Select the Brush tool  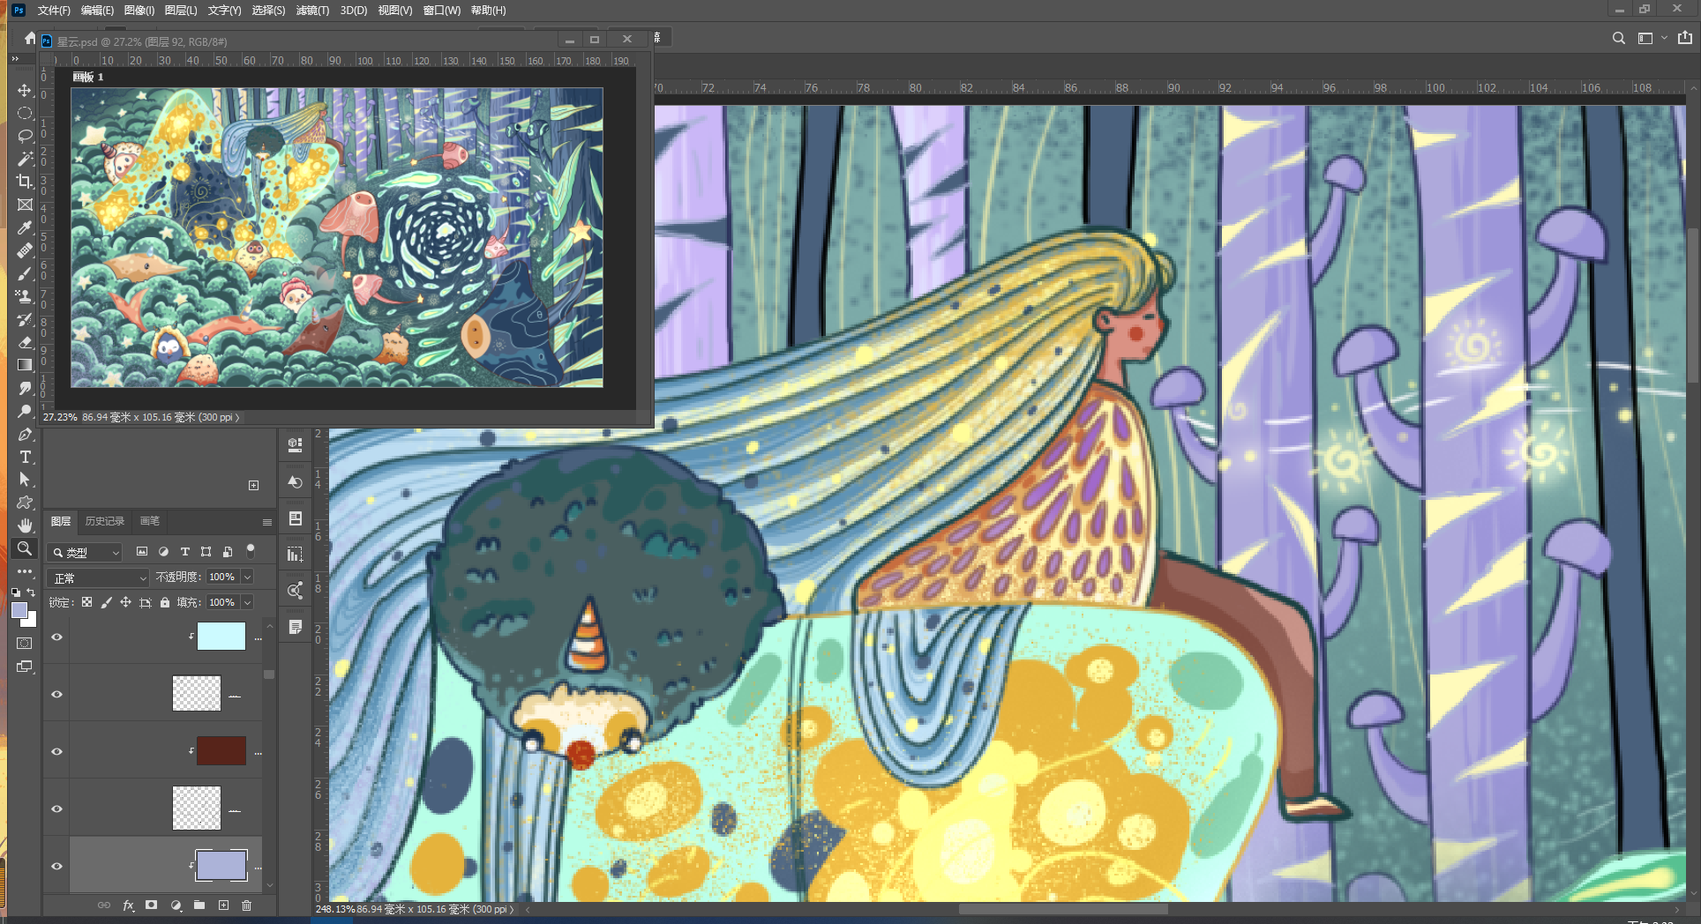(25, 273)
